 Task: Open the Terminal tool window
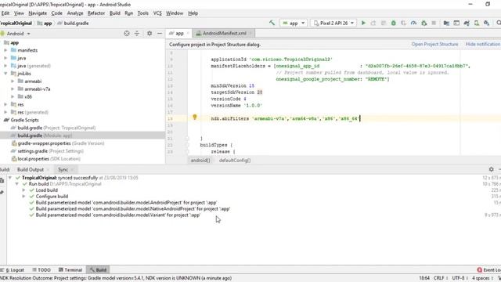point(70,269)
